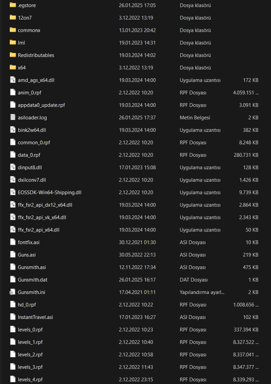Select the 12on7 folder name
Screen dimensions: 271x384
coord(25,18)
